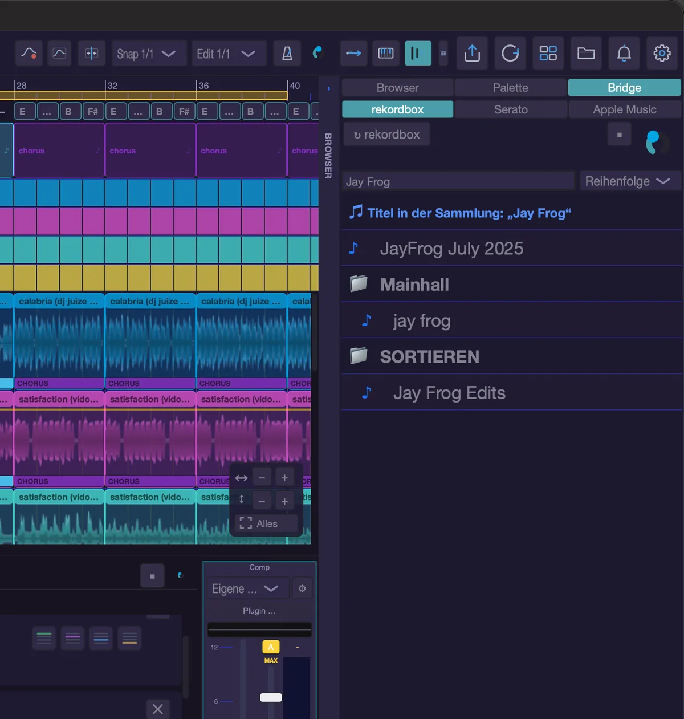Viewport: 684px width, 719px height.
Task: Switch to the Palette tab
Action: click(511, 88)
